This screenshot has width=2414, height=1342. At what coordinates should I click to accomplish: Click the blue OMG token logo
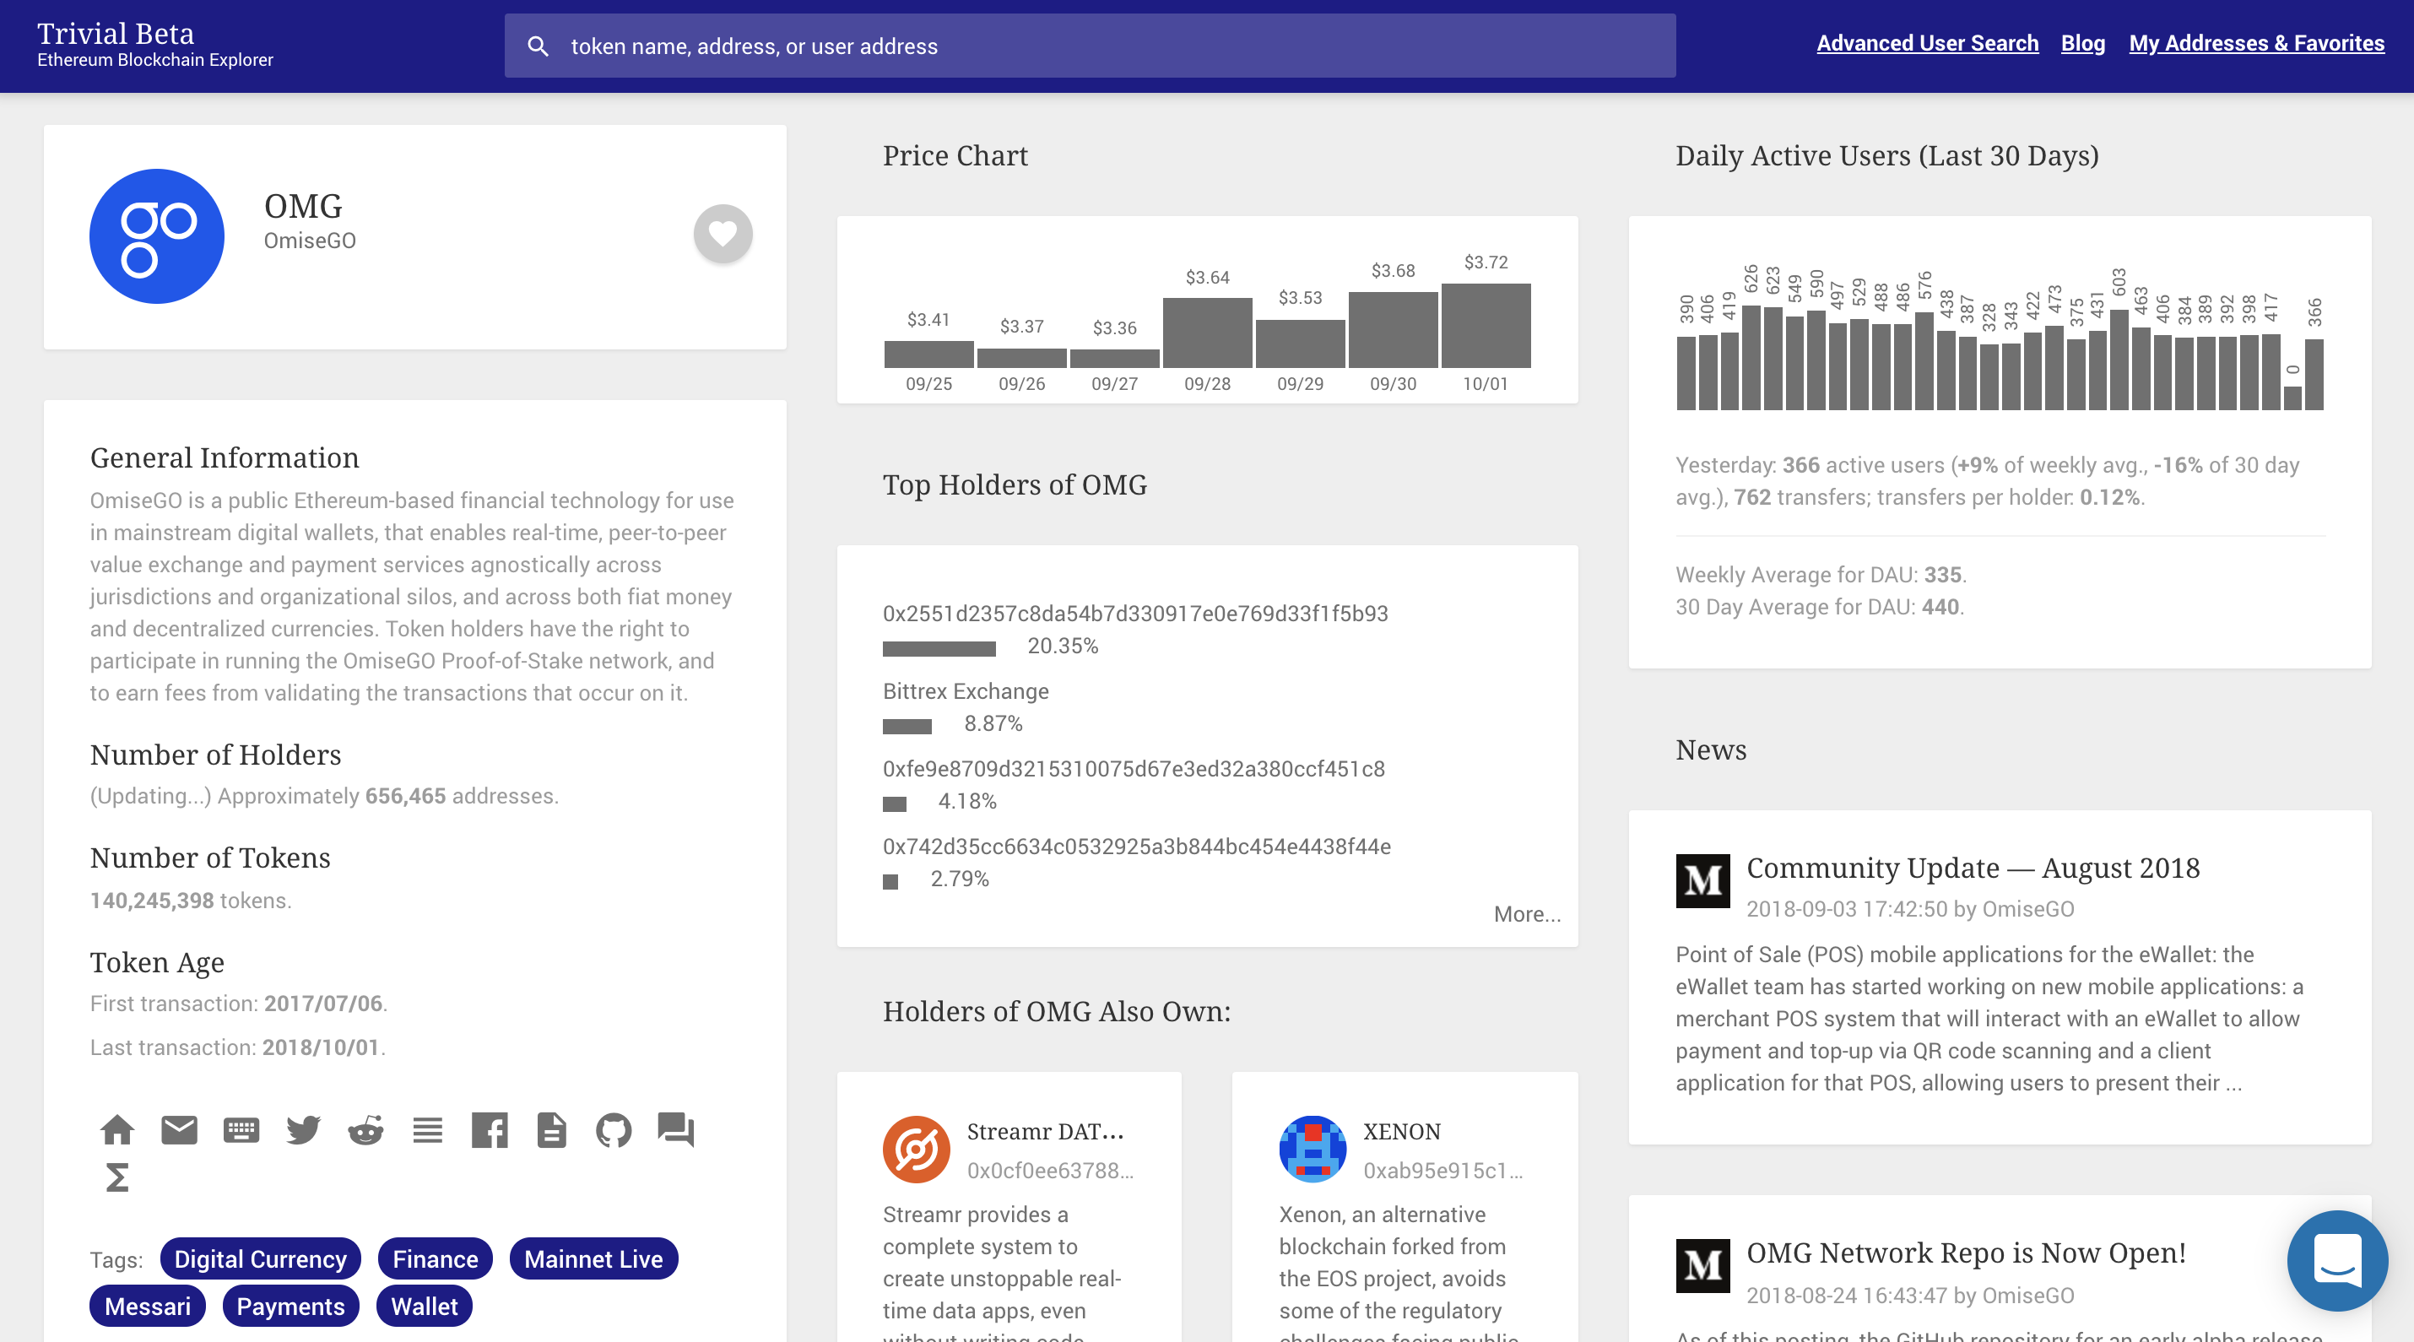point(156,236)
